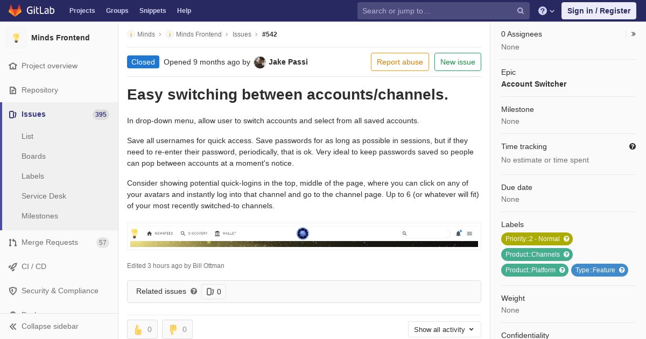The image size is (646, 339).
Task: Click the Repository file icon
Action: pos(13,90)
